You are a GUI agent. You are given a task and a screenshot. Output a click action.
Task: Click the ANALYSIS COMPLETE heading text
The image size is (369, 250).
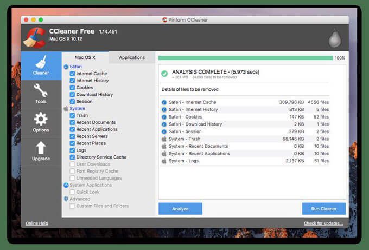click(x=215, y=72)
